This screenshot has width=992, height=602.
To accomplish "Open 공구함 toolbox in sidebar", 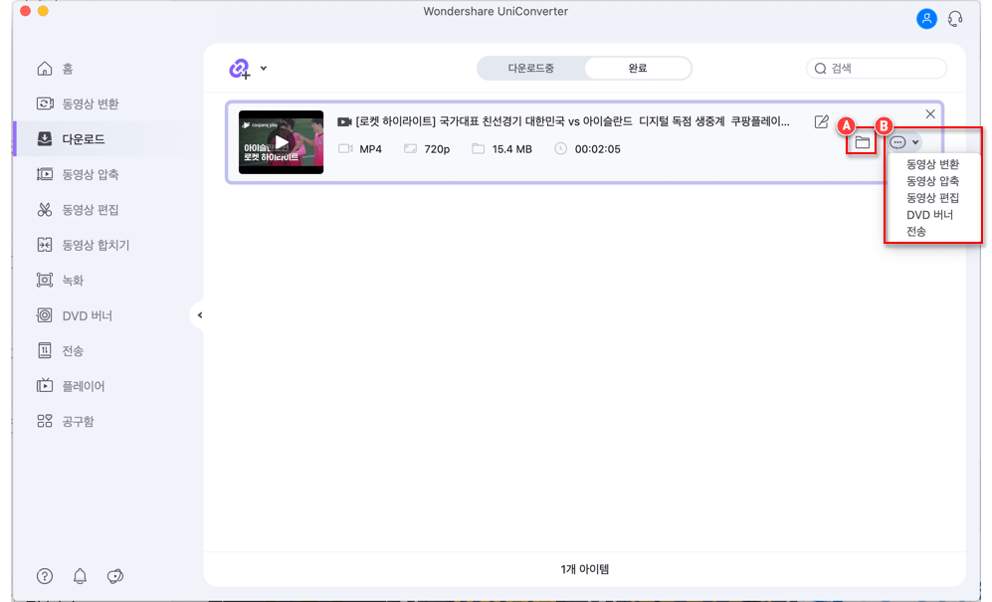I will [65, 421].
